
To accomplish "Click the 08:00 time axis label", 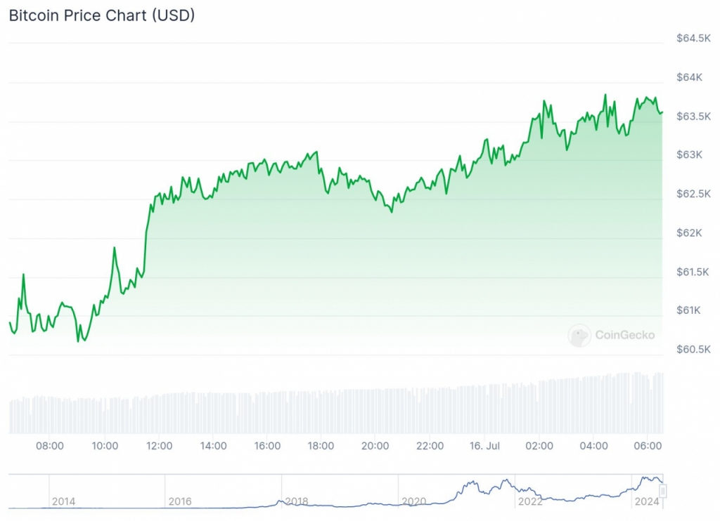I will (50, 446).
